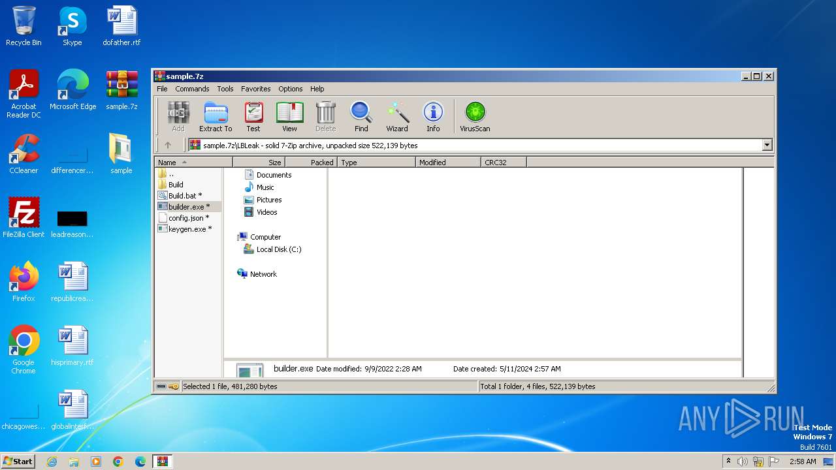This screenshot has height=470, width=836.
Task: Open the FileZilla Client desktop shortcut
Action: (x=24, y=218)
